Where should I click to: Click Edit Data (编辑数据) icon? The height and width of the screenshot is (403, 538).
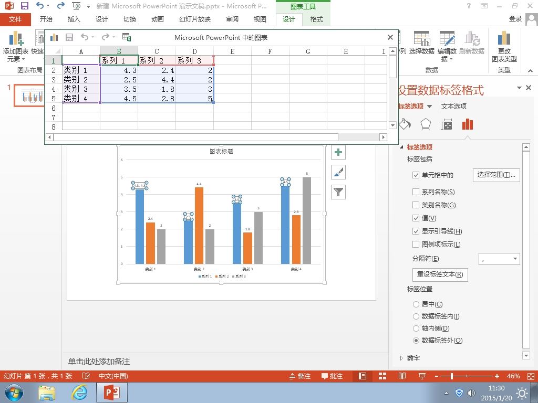(447, 38)
